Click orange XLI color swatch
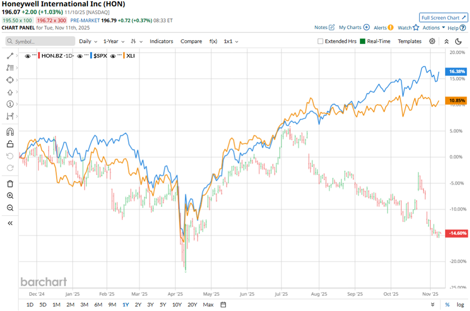The image size is (470, 311). click(124, 56)
